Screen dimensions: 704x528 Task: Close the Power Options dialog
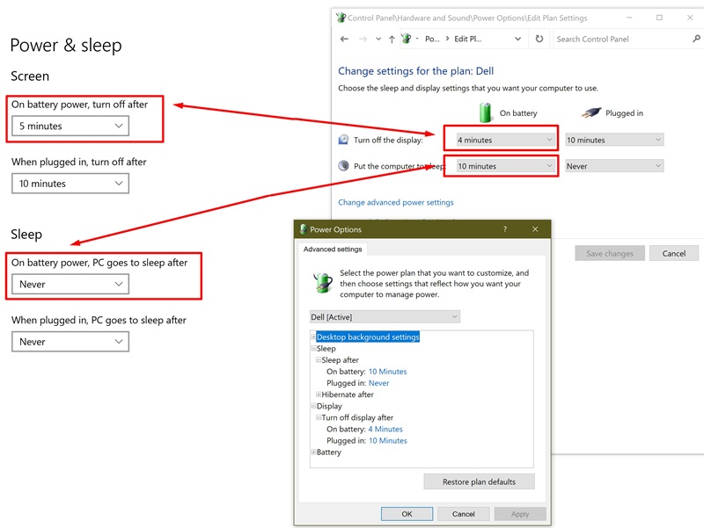tap(534, 229)
